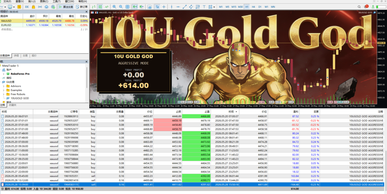This screenshot has width=387, height=194.
Task: Switch timeframe to MN
Action: (273, 7)
